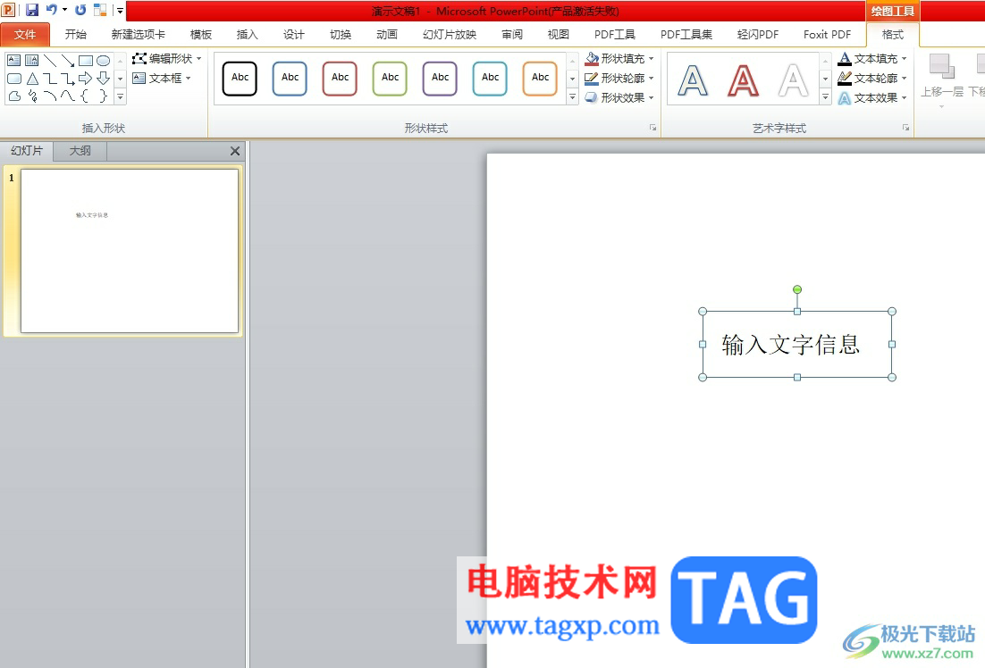Screen dimensions: 985x668
Task: Select the arrow line shape
Action: 67,61
